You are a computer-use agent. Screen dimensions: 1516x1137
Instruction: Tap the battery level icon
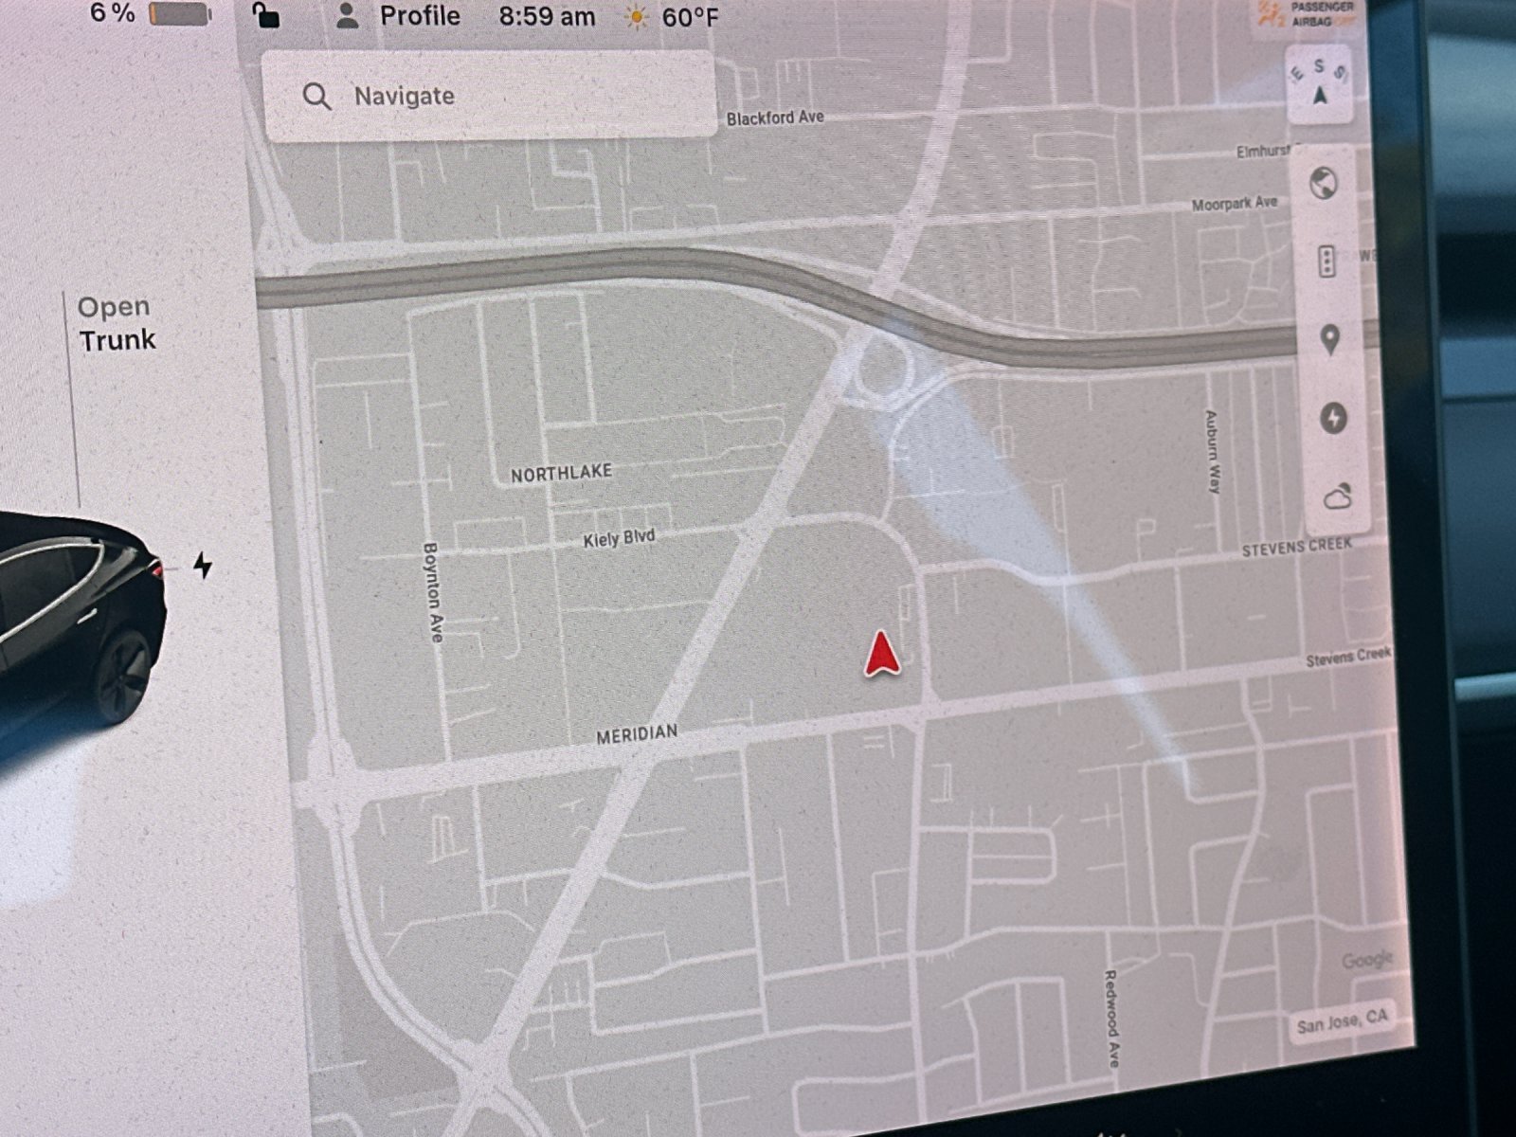click(181, 14)
